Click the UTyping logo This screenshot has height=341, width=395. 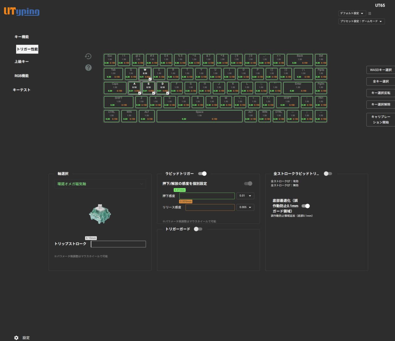(22, 11)
